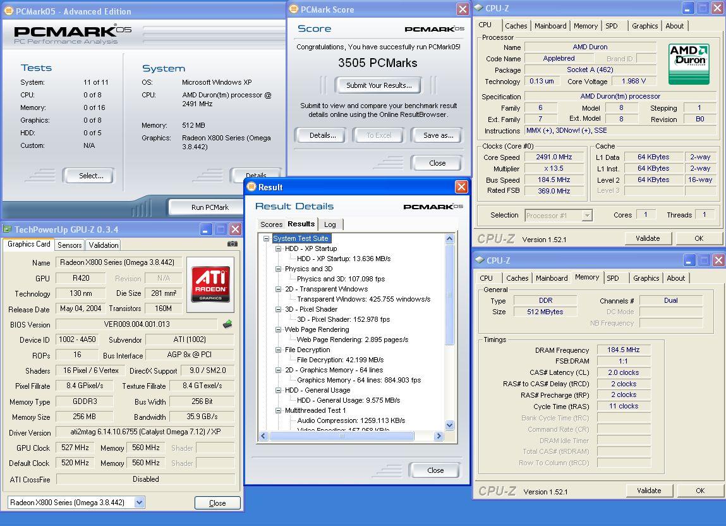Open the Mainboard tab in upper CPU-Z
This screenshot has height=526, width=726.
tap(550, 26)
